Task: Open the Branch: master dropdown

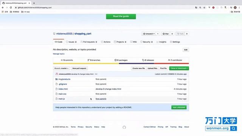Action: coord(61,68)
